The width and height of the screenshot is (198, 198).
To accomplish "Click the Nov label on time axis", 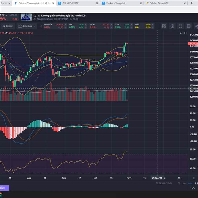I will tap(129, 178).
